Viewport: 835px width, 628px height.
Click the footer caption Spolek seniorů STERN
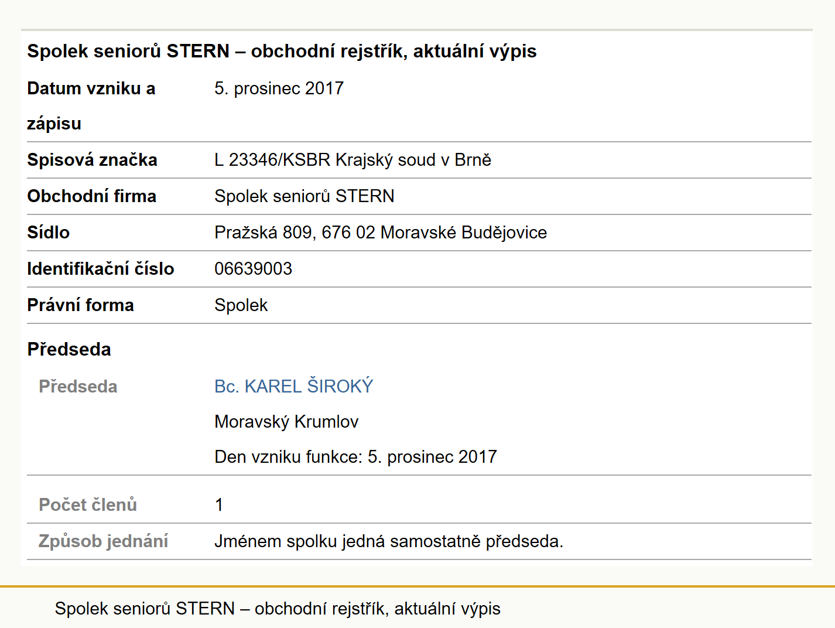coord(278,609)
